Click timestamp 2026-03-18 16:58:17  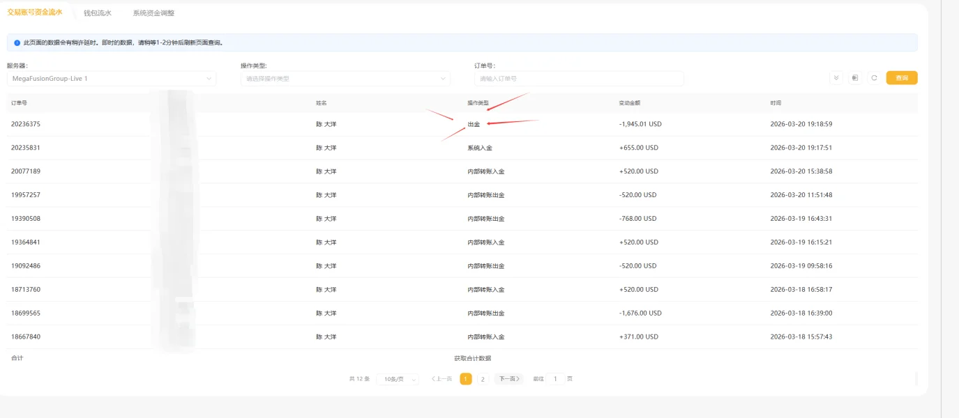[801, 290]
